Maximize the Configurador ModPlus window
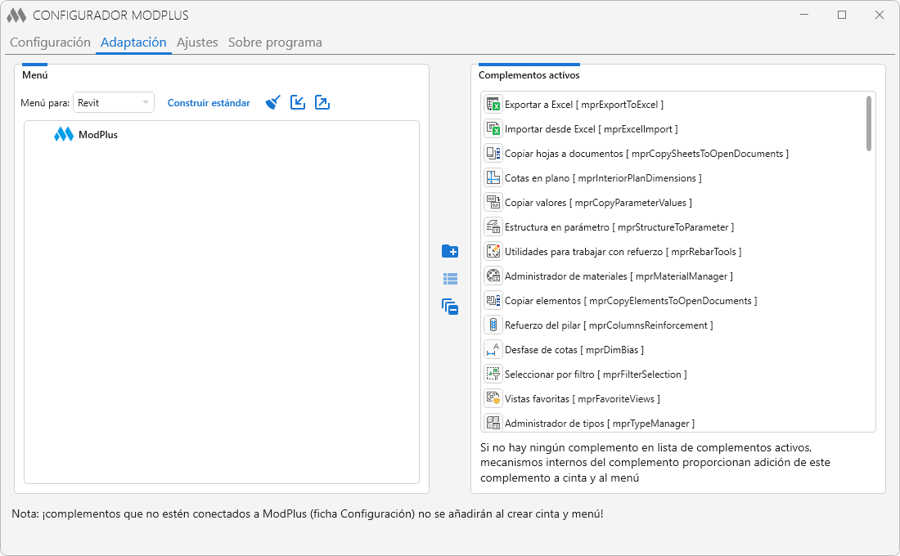 click(841, 15)
